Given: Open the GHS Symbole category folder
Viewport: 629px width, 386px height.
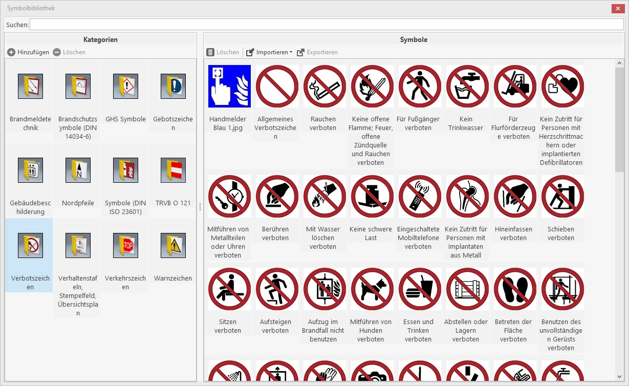Looking at the screenshot, I should pyautogui.click(x=125, y=86).
